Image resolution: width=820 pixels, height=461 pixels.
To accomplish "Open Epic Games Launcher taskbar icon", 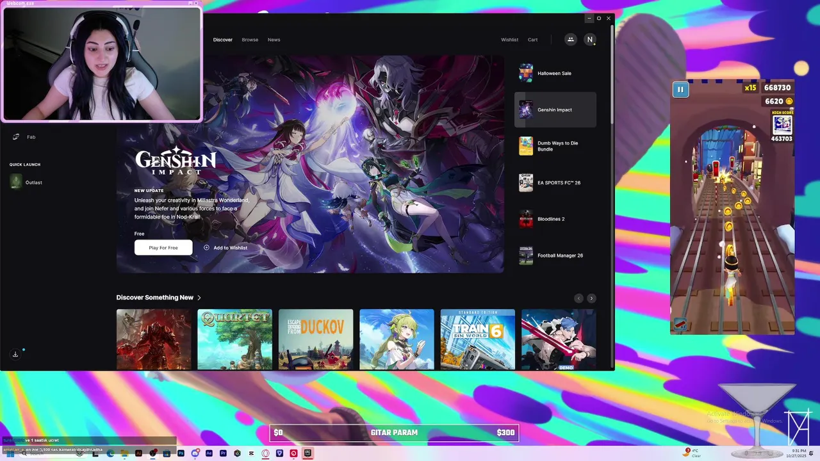I will 307,453.
